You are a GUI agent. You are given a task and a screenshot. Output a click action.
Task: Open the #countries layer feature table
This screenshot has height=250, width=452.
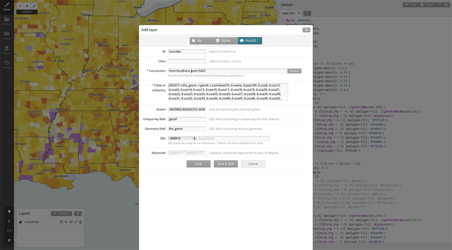[61, 222]
